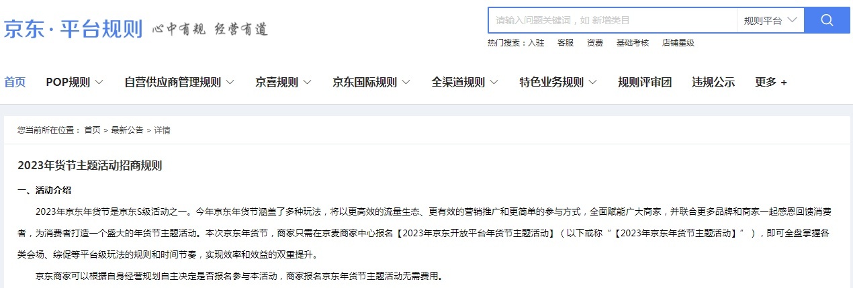Open the 违规公示 page
853x288 pixels.
[713, 83]
